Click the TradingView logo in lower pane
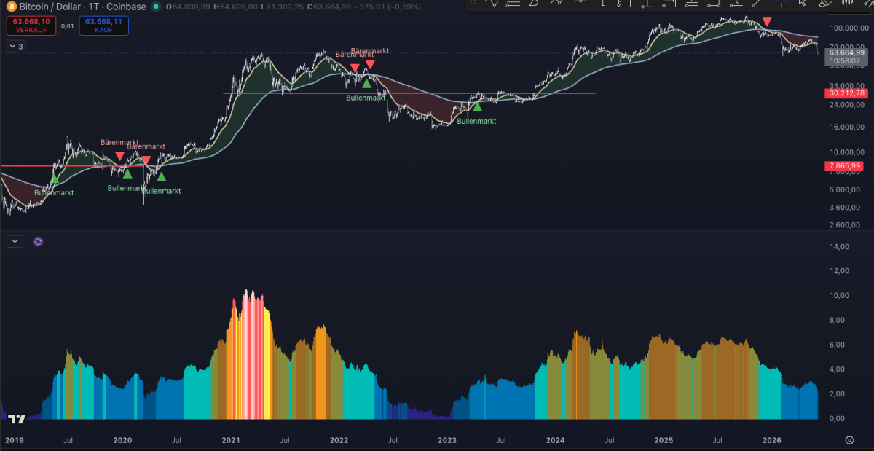 17,418
